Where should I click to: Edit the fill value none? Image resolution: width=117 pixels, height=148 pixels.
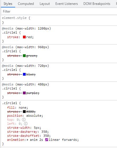(x=22, y=108)
